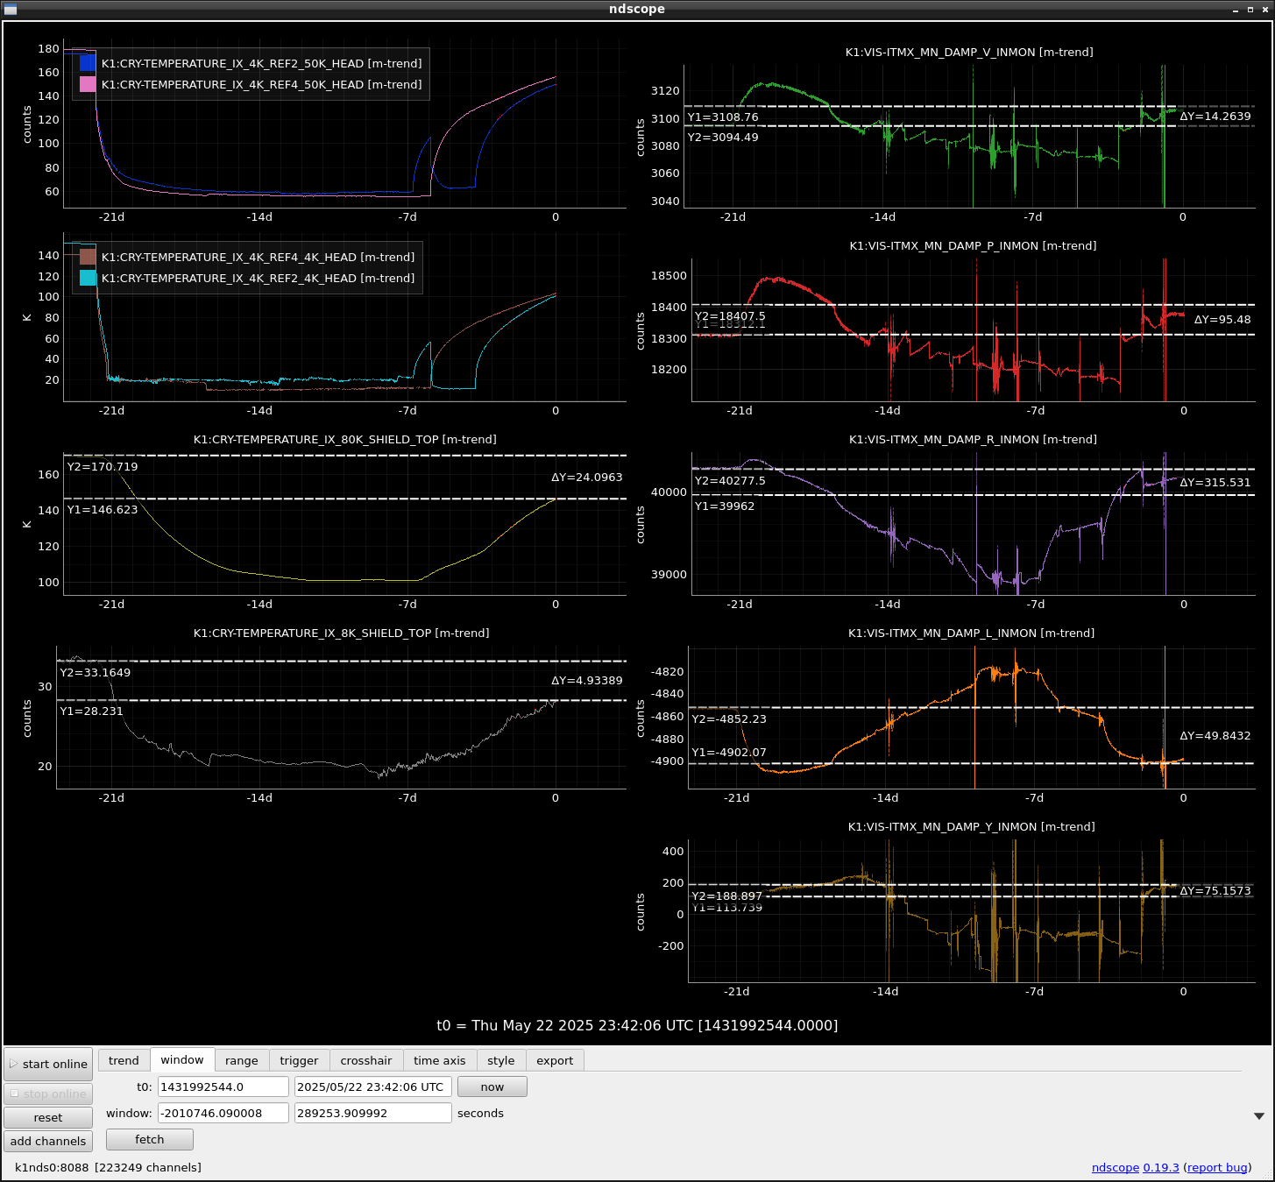Click Y1=-4902.07 cursor label
This screenshot has height=1182, width=1275.
pos(729,752)
